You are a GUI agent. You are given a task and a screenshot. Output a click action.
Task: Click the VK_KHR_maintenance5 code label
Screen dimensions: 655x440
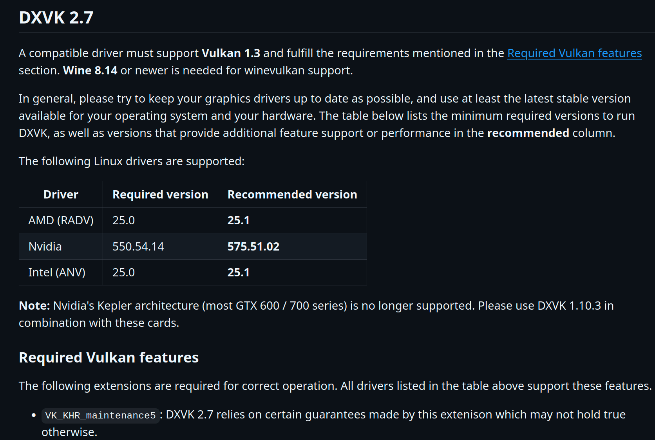pos(100,415)
